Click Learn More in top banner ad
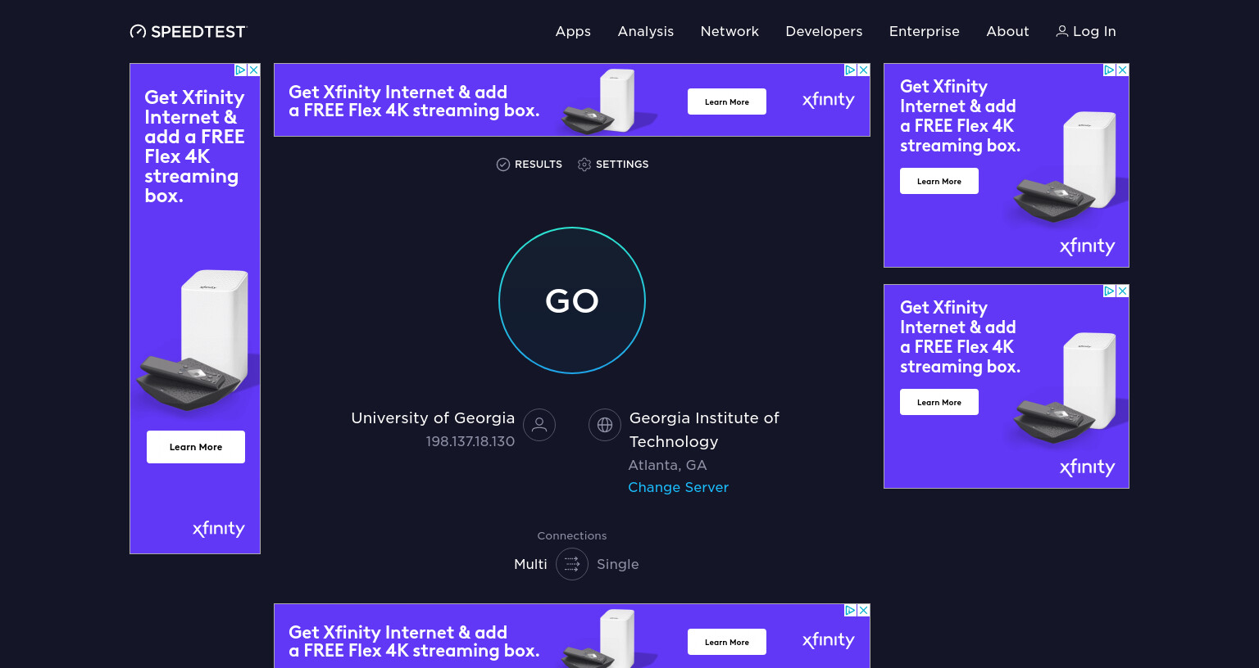The width and height of the screenshot is (1259, 668). [x=727, y=102]
